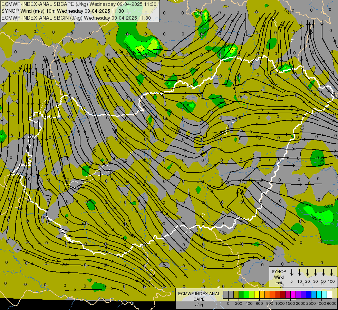Viewport: 338px width, 310px height.
Task: Select the yellow CAPE legend swatch
Action: point(257,295)
